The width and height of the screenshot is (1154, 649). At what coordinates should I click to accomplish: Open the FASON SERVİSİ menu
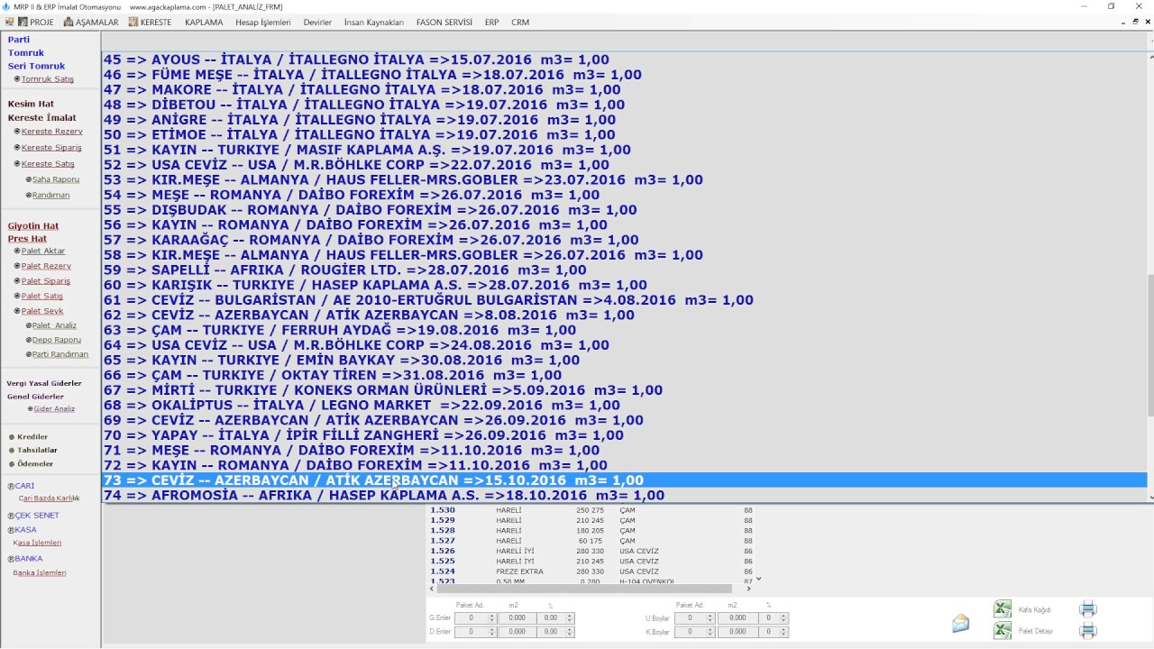(444, 22)
